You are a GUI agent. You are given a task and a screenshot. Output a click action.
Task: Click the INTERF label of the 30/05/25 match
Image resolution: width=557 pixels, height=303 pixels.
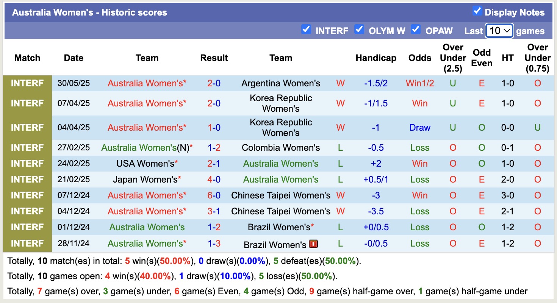pos(27,83)
